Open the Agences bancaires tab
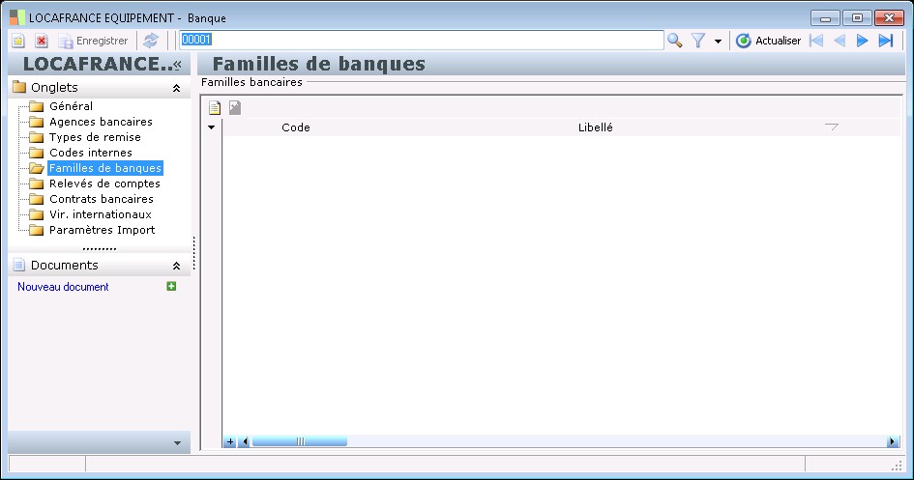914x480 pixels. (x=101, y=122)
